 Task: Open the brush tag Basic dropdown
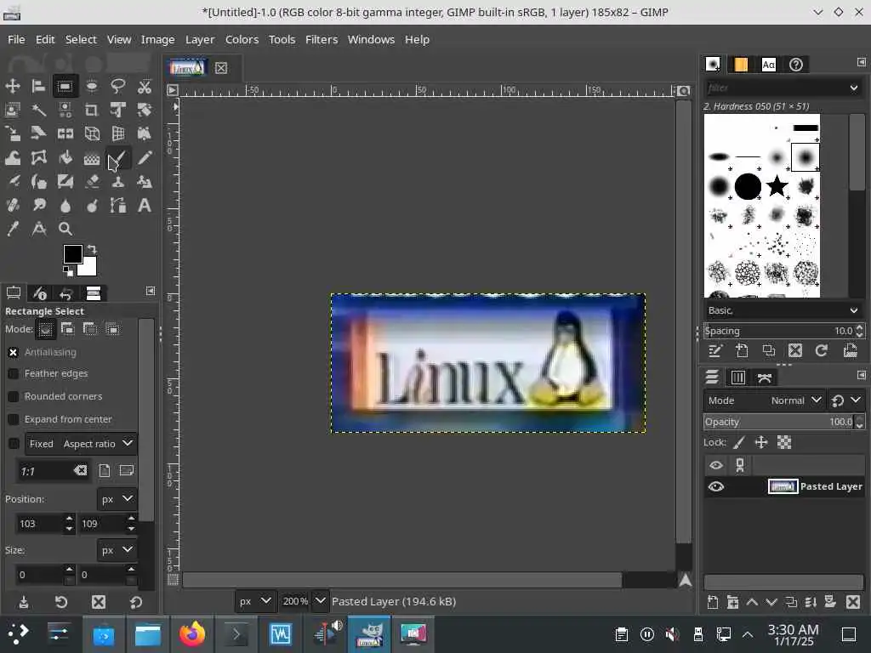pyautogui.click(x=783, y=310)
